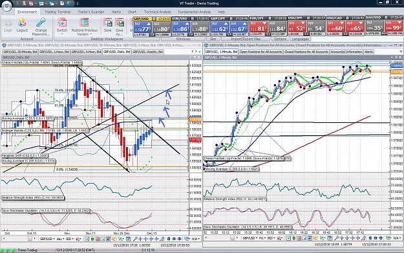Select the GBP/USD, Weekly, Bid chart tab

[147, 52]
